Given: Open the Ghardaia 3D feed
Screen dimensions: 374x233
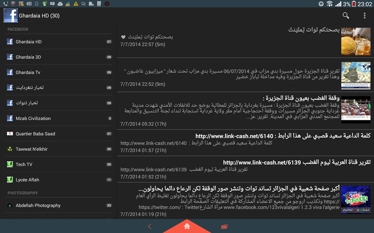Looking at the screenshot, I should click(x=58, y=57).
